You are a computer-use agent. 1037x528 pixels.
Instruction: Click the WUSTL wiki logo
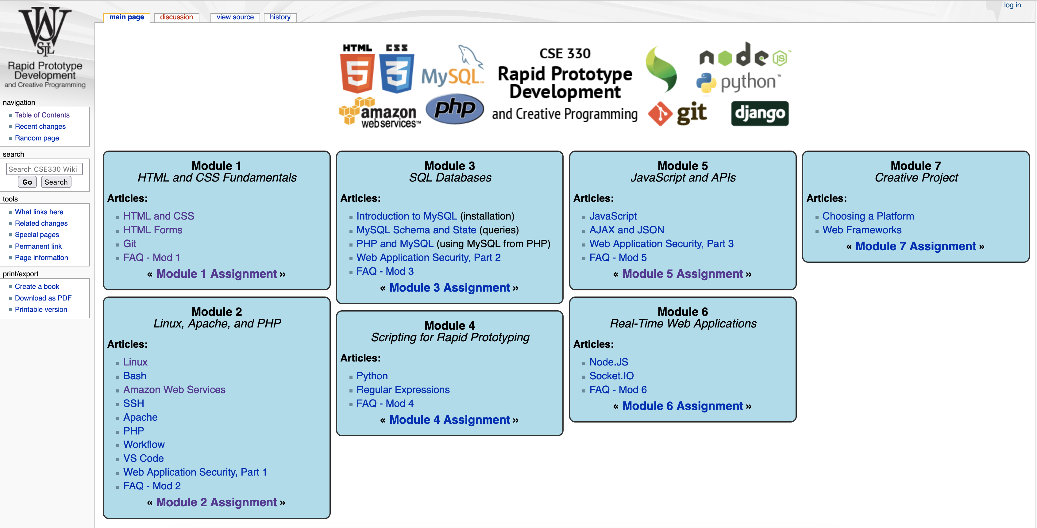45,48
